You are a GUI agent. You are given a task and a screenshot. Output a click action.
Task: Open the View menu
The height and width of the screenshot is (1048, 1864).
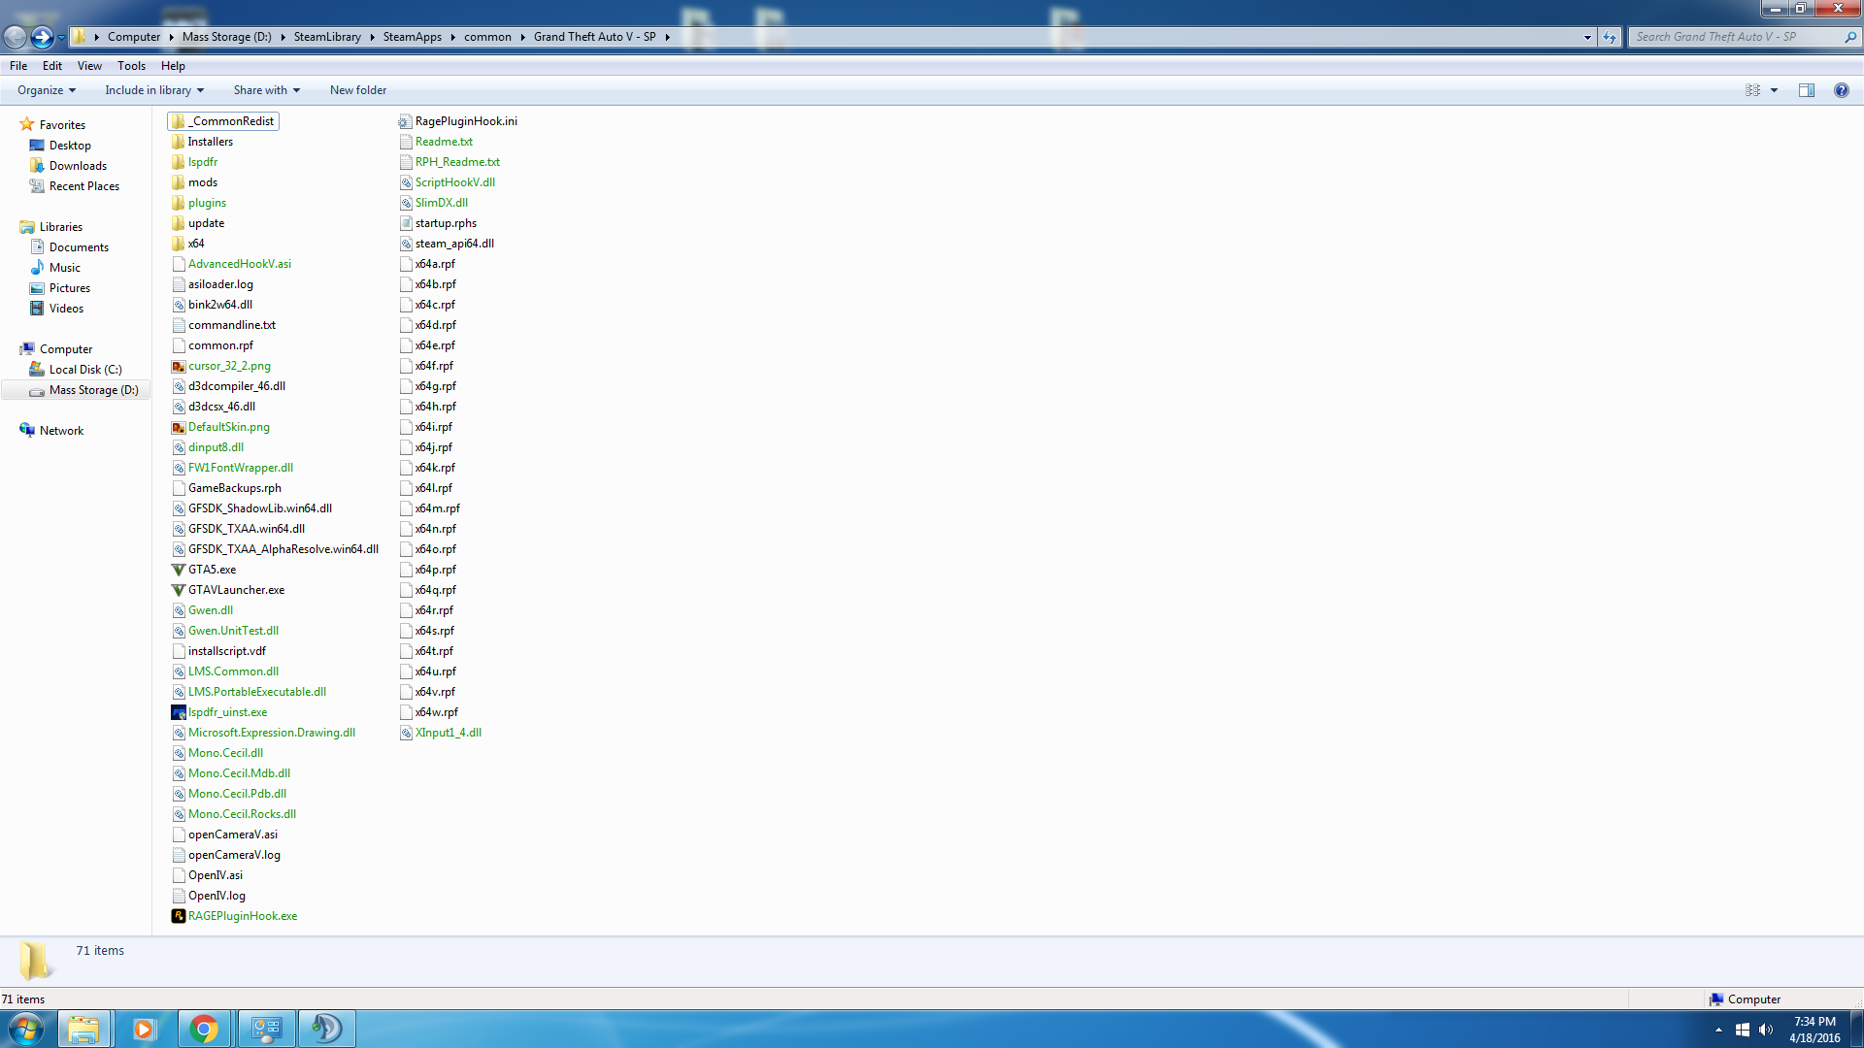tap(89, 66)
